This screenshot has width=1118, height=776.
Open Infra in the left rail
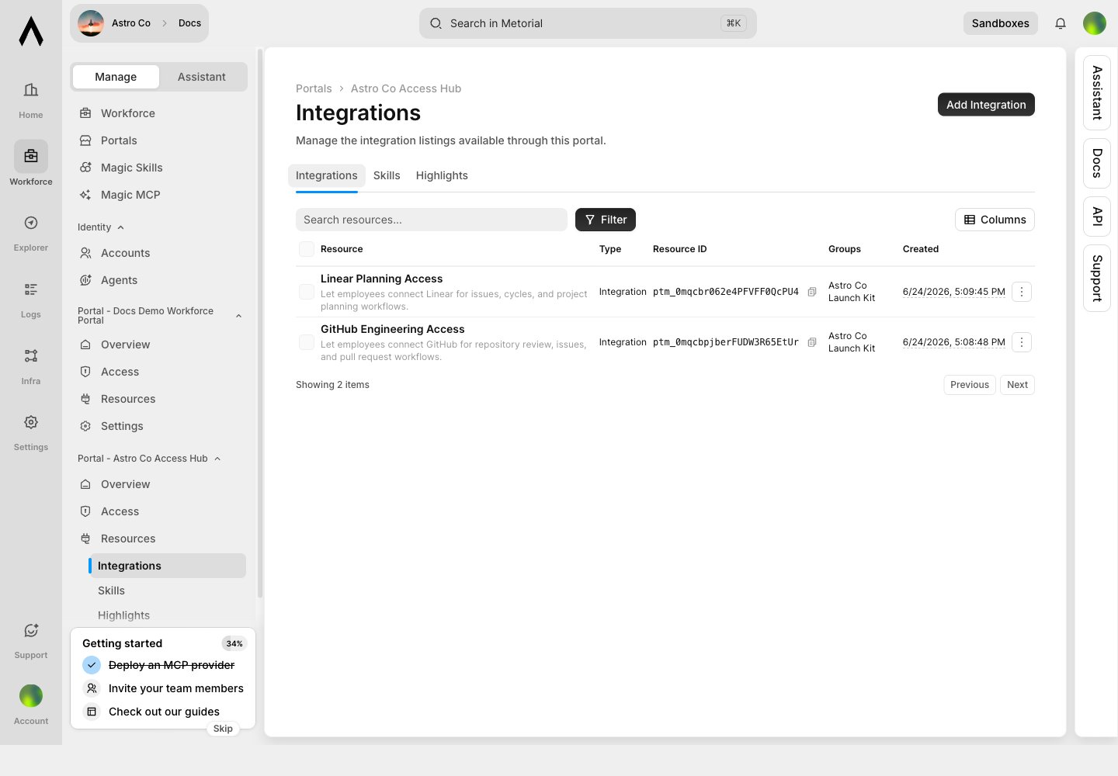tap(31, 366)
